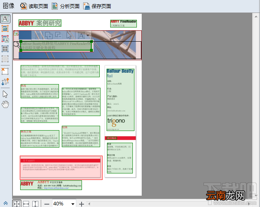Open the 40% zoom level dropdown
This screenshot has width=260, height=207.
[x=73, y=204]
